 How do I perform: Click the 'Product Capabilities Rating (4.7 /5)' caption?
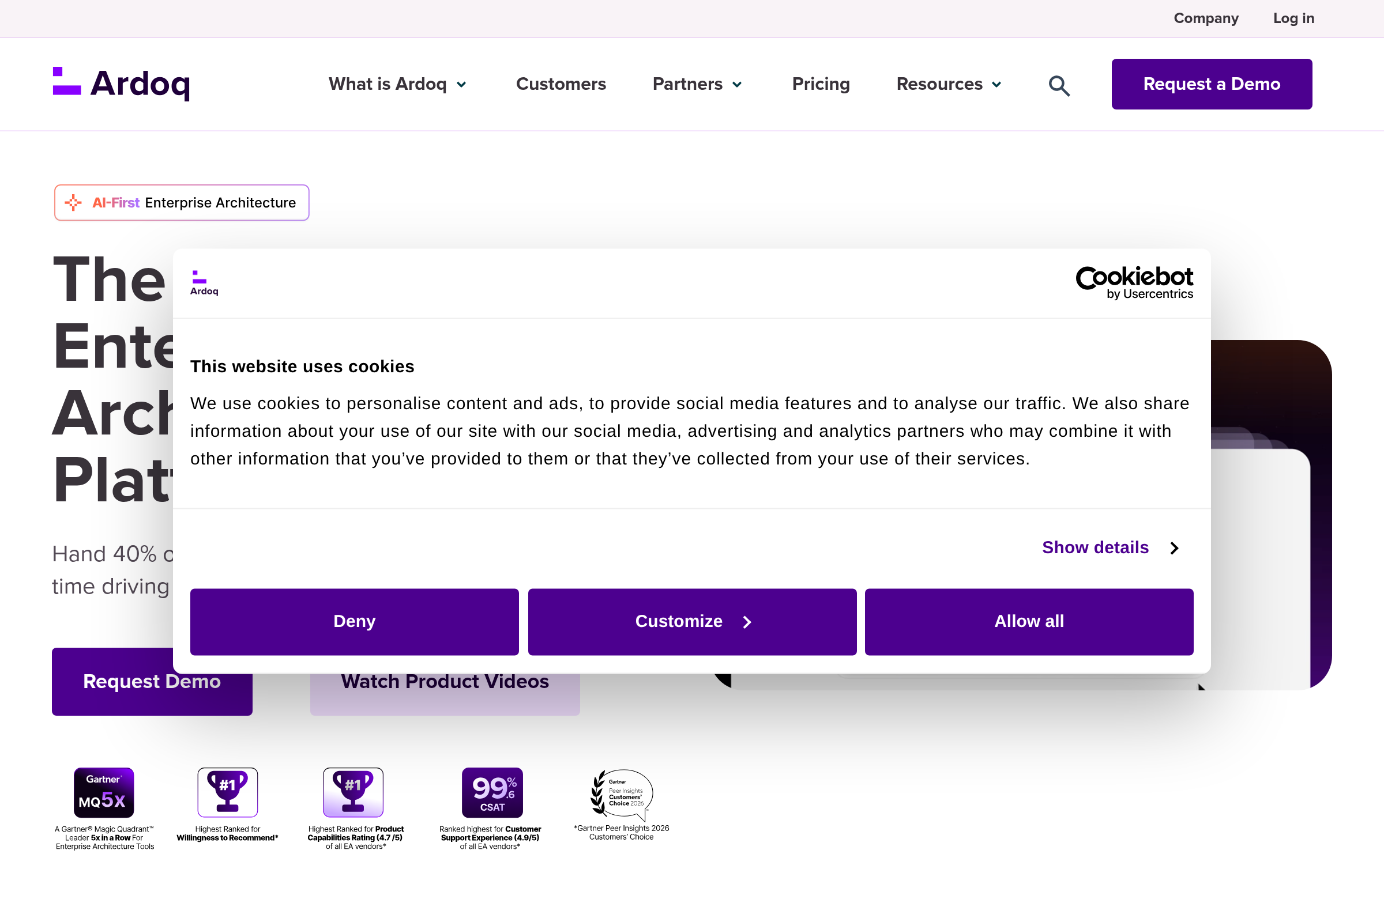[x=355, y=837]
